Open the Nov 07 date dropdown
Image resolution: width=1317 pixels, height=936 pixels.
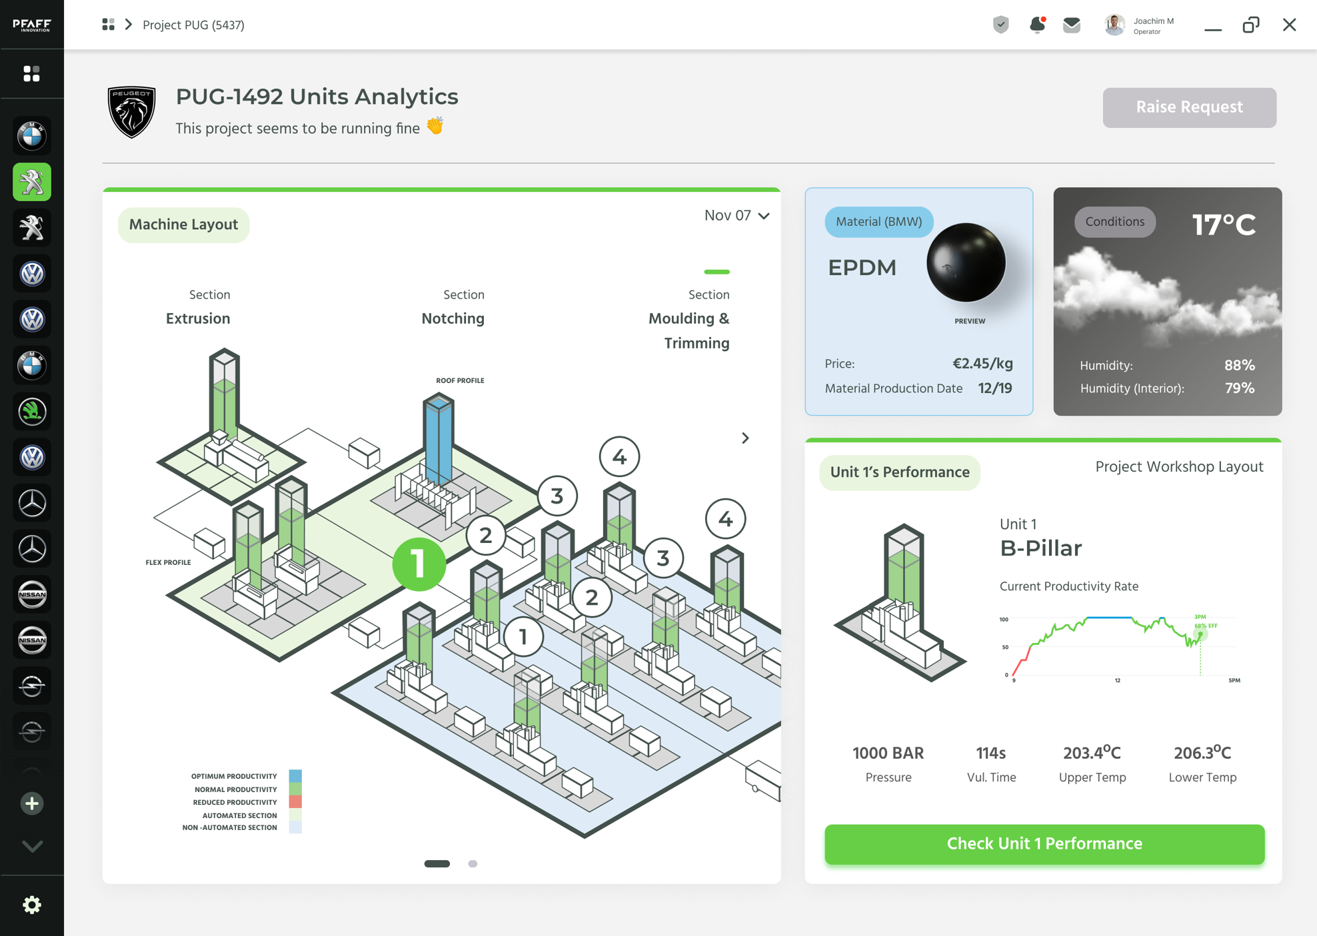(736, 215)
